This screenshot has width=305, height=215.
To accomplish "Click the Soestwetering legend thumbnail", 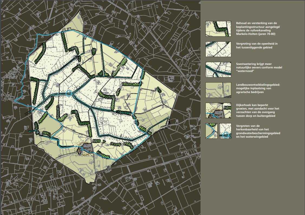I will (x=218, y=70).
